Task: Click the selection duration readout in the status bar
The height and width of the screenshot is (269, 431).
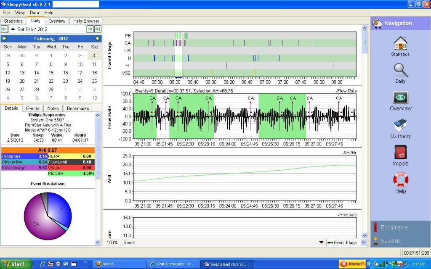Action: click(416, 253)
